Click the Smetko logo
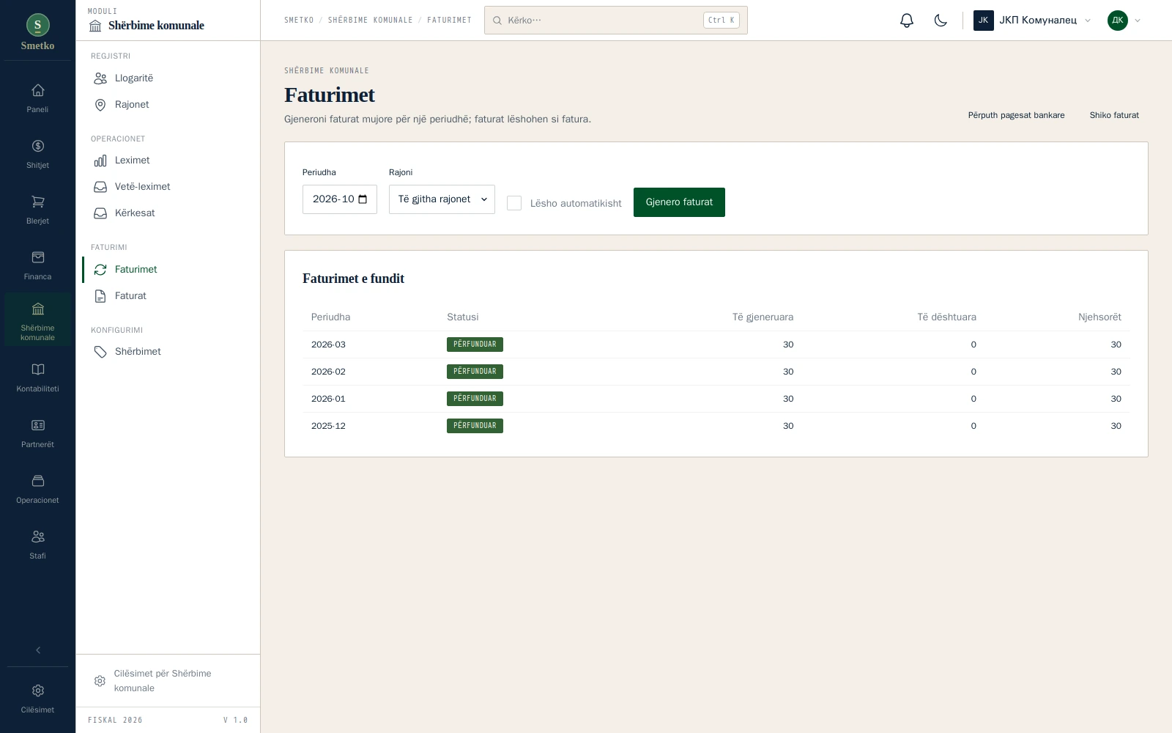1172x733 pixels. pos(37,33)
